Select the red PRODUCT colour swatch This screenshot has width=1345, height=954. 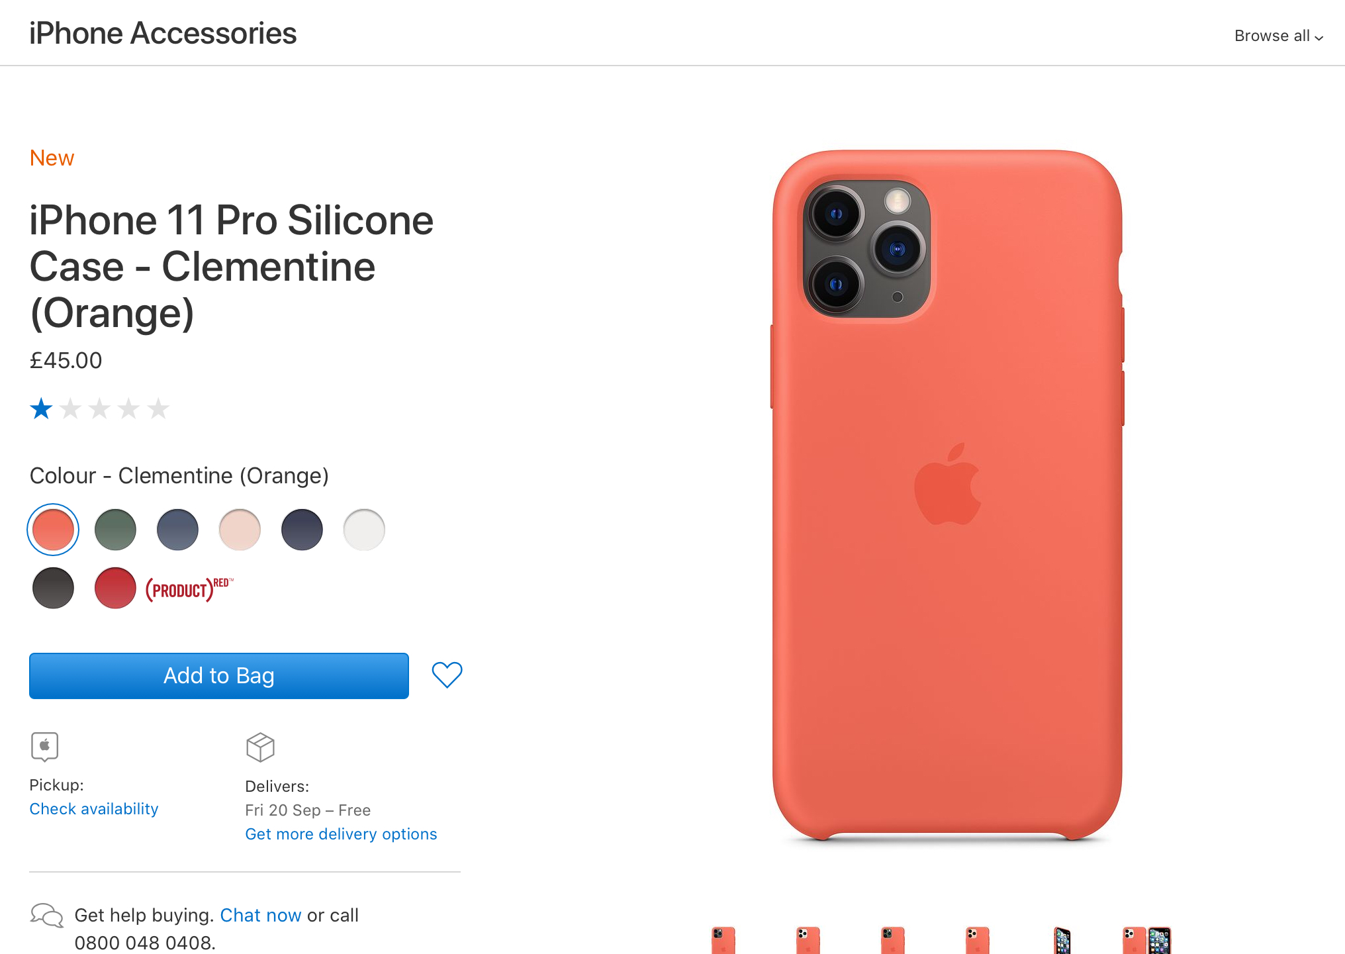[115, 588]
